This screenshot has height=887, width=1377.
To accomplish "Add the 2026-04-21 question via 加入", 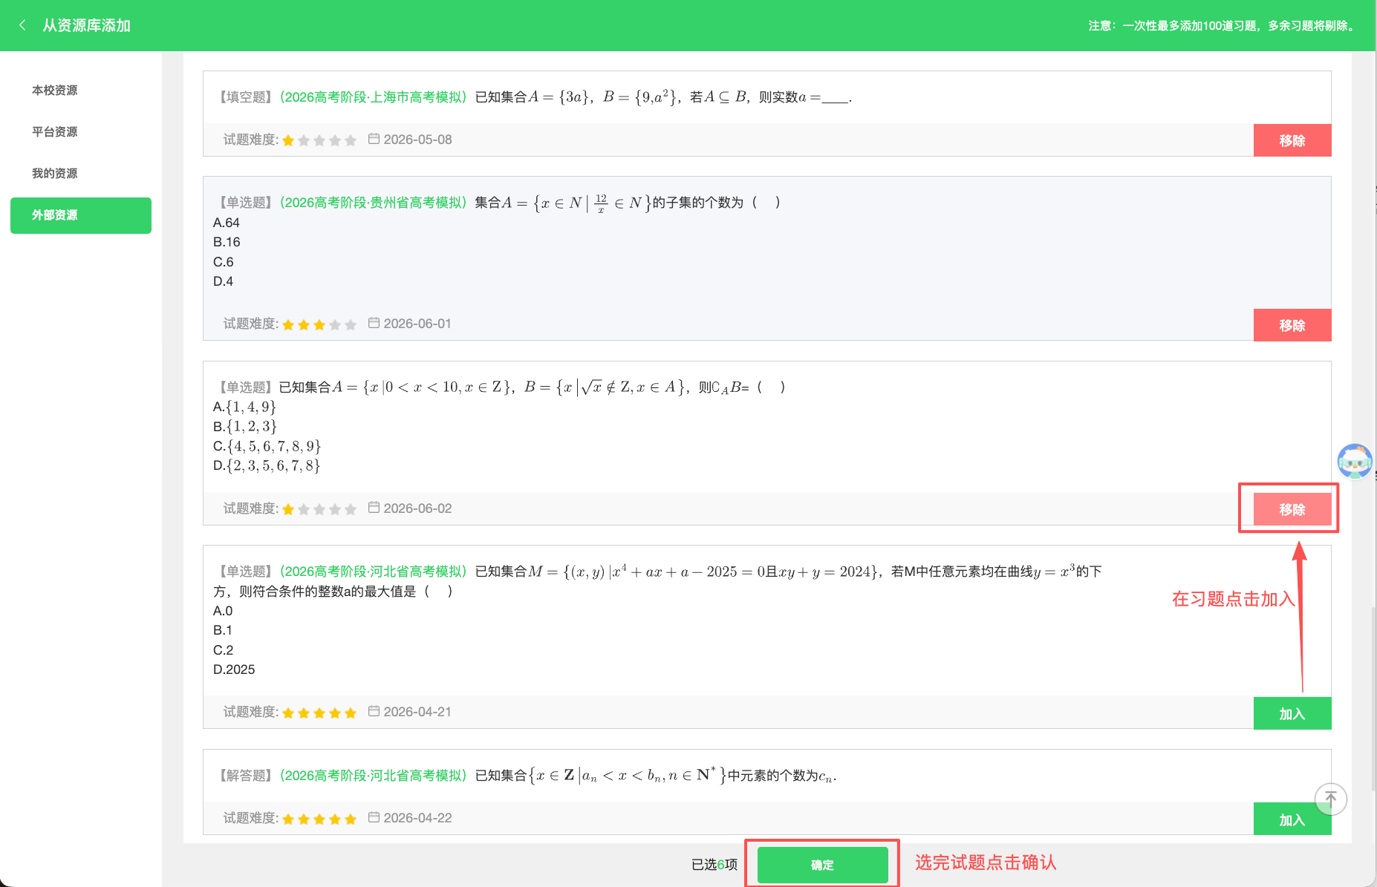I will pyautogui.click(x=1292, y=713).
